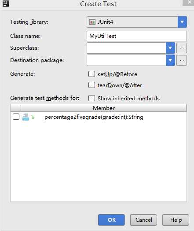This screenshot has height=231, width=194.
Task: Click the method icon beside percentage2fivegrade
Action: (26, 117)
